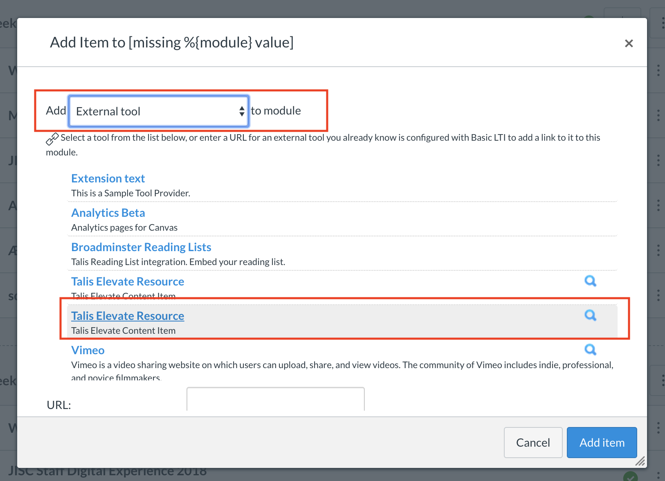665x481 pixels.
Task: Select the Extension text tool link
Action: click(108, 178)
